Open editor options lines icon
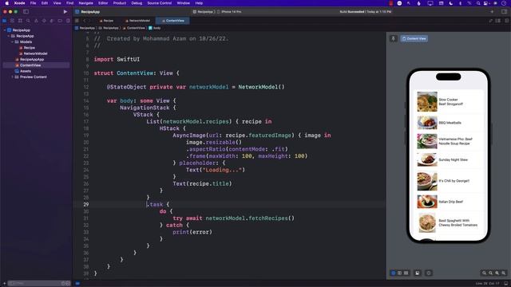This screenshot has height=287, width=511. [498, 21]
